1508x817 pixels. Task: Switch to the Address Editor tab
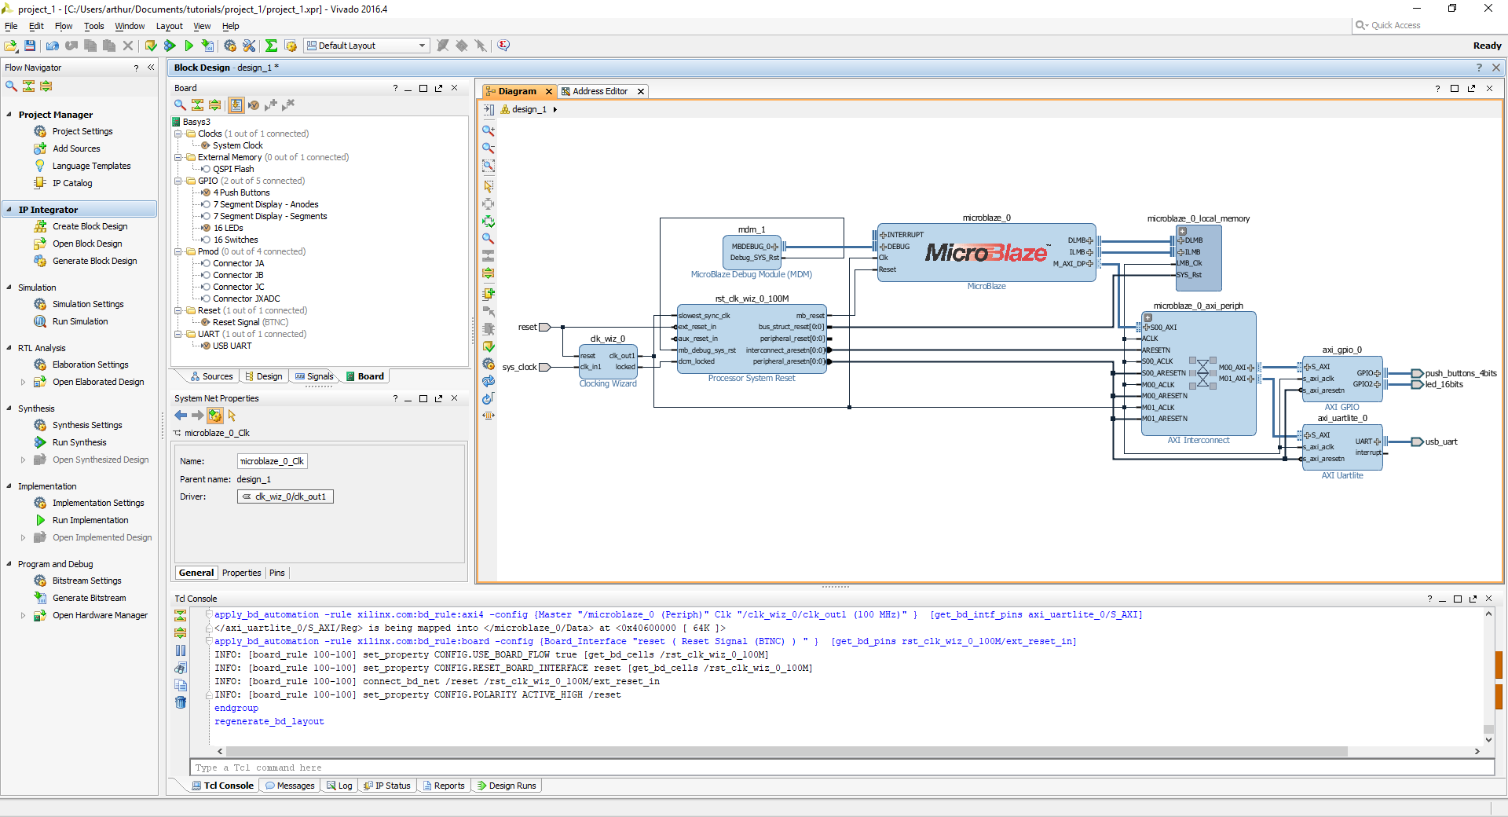click(599, 91)
